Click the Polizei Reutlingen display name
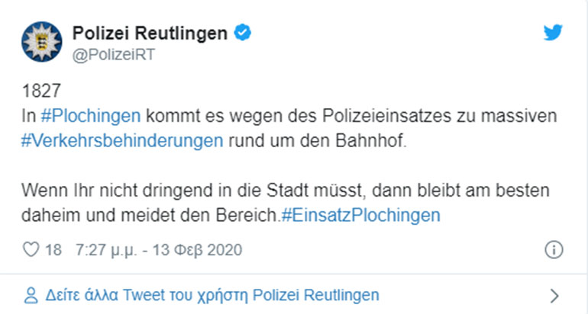Viewport: 588px width, 314px height. pos(150,33)
